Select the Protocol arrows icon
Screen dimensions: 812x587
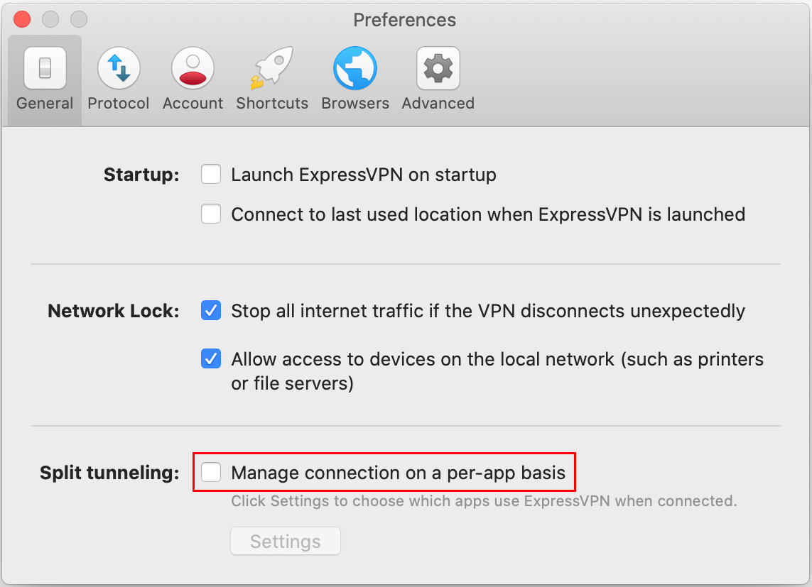[119, 68]
